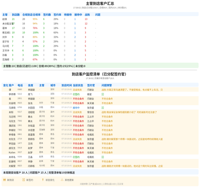The height and width of the screenshot is (193, 200).
Task: Click the 问题 column header
Action: click(x=98, y=15)
